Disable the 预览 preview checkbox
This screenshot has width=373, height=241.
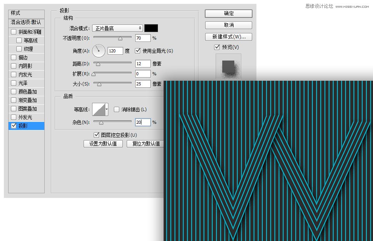click(x=217, y=47)
